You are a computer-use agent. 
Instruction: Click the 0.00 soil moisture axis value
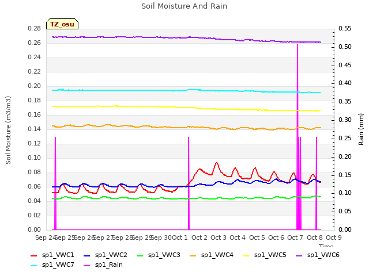35,229
